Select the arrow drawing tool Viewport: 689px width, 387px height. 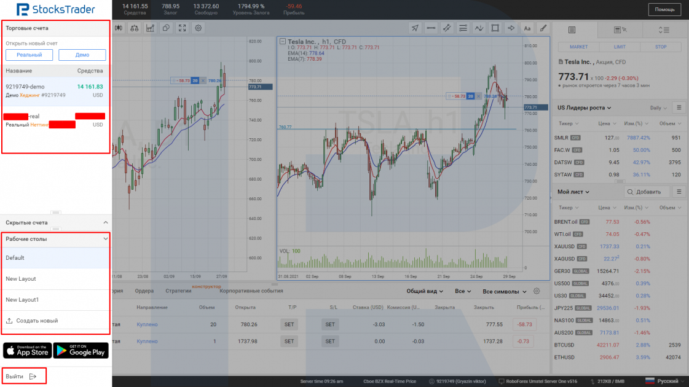click(x=511, y=28)
